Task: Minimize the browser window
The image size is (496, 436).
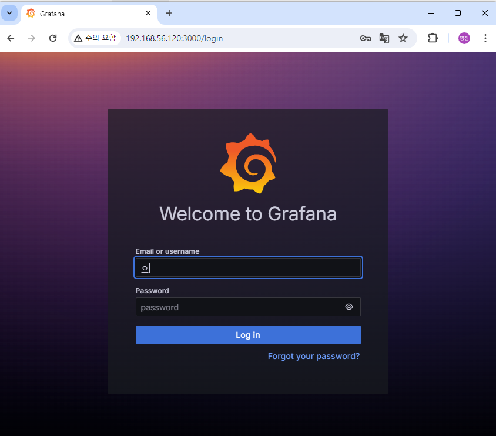Action: (x=431, y=13)
